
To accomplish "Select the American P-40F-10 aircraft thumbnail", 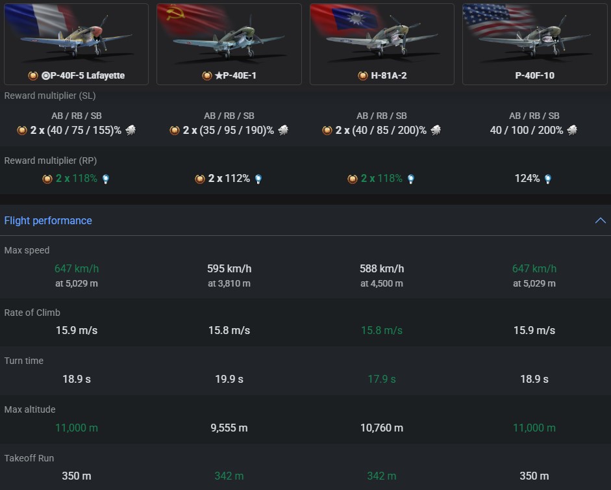I will click(x=534, y=36).
